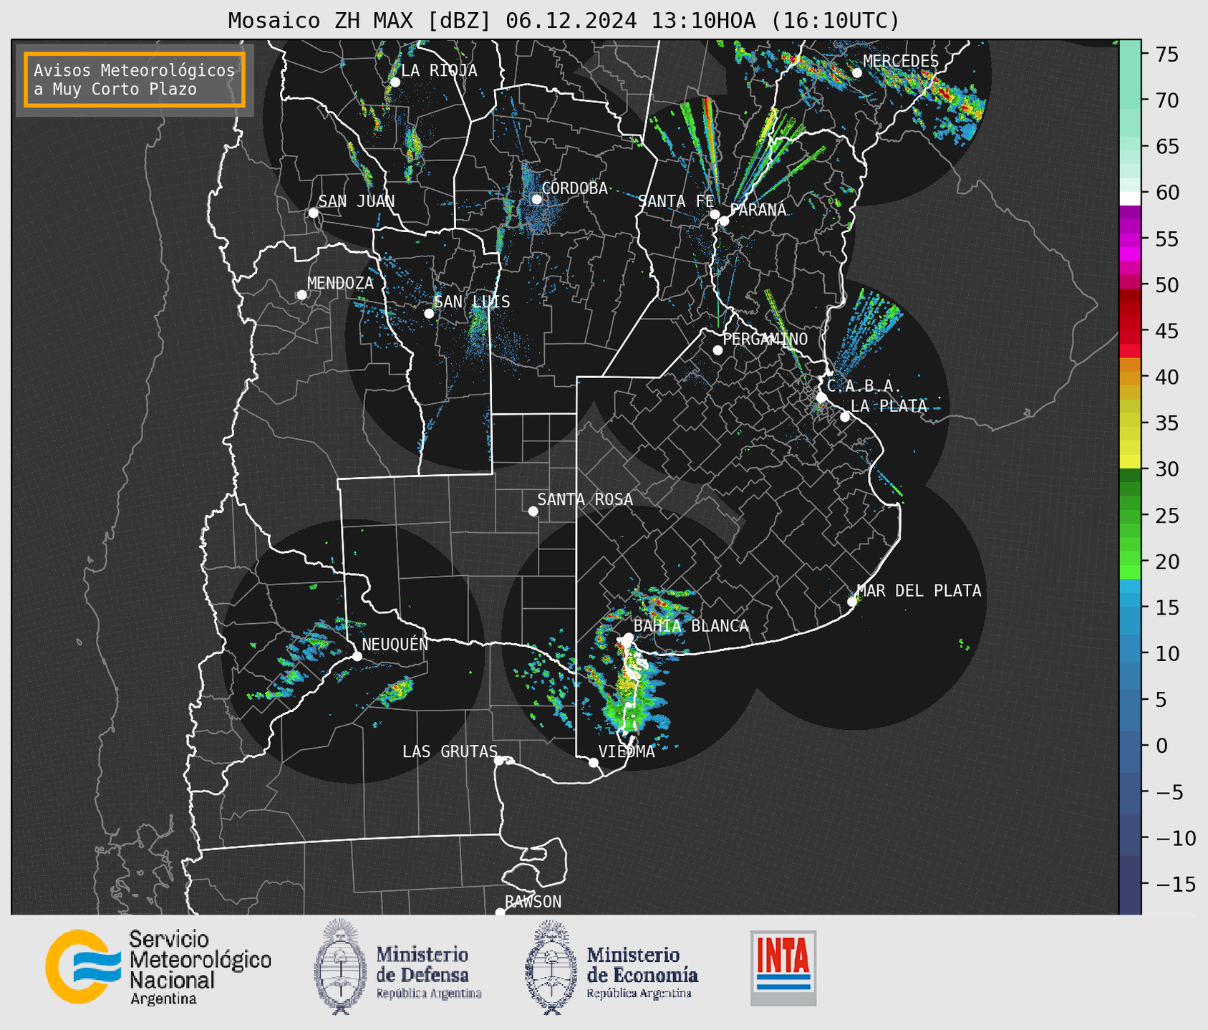Screen dimensions: 1208x1030
Task: Click the LA RIOJA city marker dot
Action: (395, 82)
